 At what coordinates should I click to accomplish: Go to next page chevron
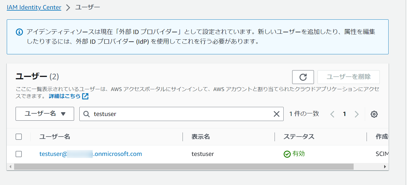[x=357, y=114]
